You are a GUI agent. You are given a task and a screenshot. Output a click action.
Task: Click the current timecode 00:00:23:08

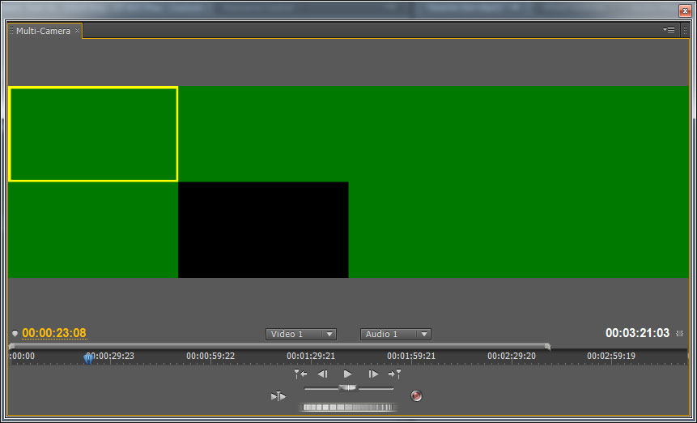[x=54, y=333]
